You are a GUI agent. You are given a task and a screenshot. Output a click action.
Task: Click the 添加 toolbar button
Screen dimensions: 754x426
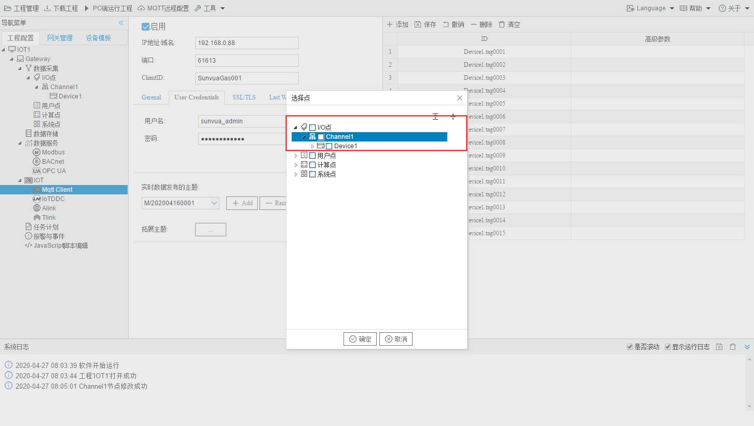coord(397,24)
